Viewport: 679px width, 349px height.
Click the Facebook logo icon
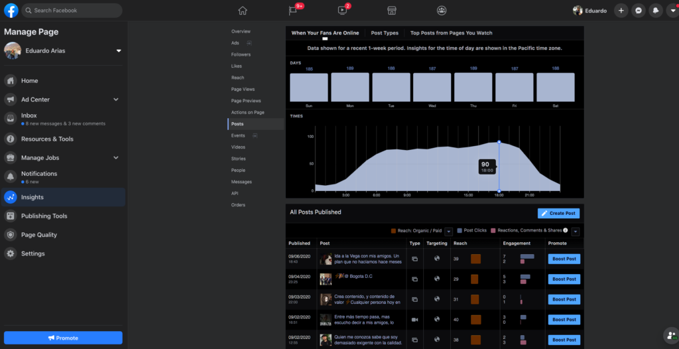coord(11,11)
